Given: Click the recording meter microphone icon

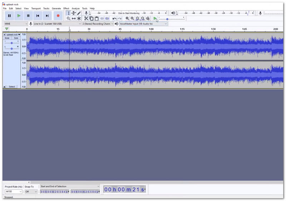Looking at the screenshot, I should click(86, 13).
